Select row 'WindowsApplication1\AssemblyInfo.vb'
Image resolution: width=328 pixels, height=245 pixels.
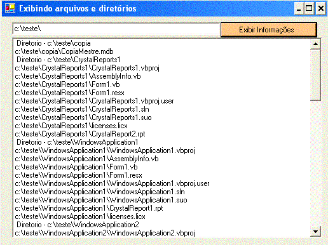pos(162,159)
